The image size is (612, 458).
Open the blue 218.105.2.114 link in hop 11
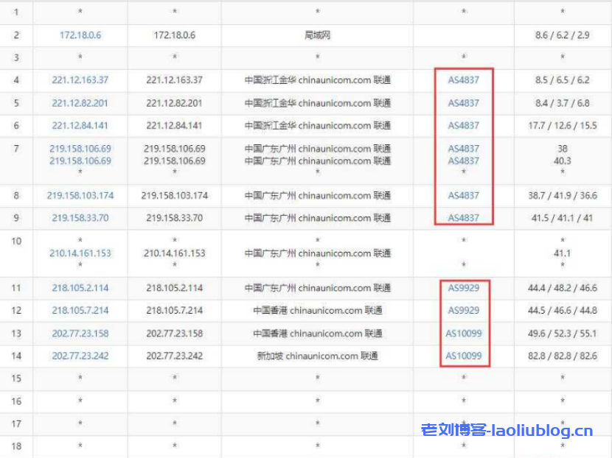pos(80,288)
